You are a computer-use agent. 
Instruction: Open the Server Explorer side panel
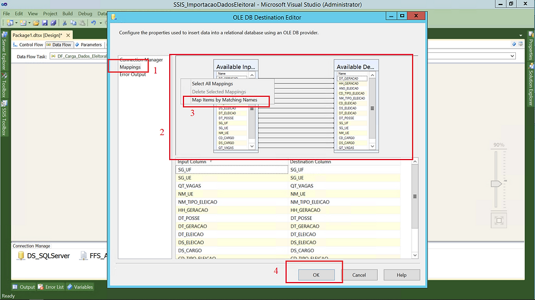(4, 51)
